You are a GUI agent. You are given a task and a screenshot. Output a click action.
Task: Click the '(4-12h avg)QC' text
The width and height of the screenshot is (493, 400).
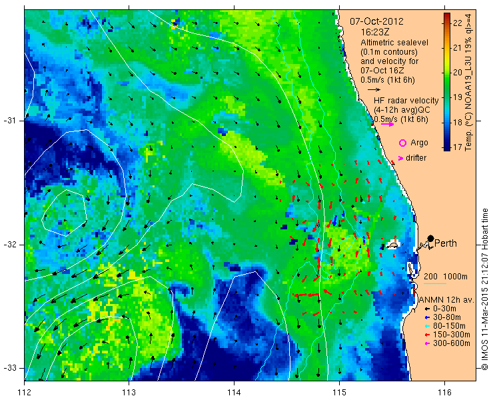[x=402, y=110]
